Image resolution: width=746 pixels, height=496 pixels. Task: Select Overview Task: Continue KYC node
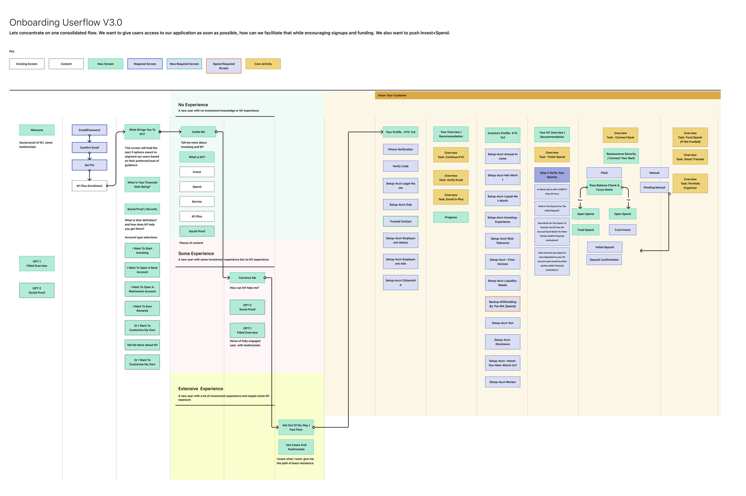point(451,155)
